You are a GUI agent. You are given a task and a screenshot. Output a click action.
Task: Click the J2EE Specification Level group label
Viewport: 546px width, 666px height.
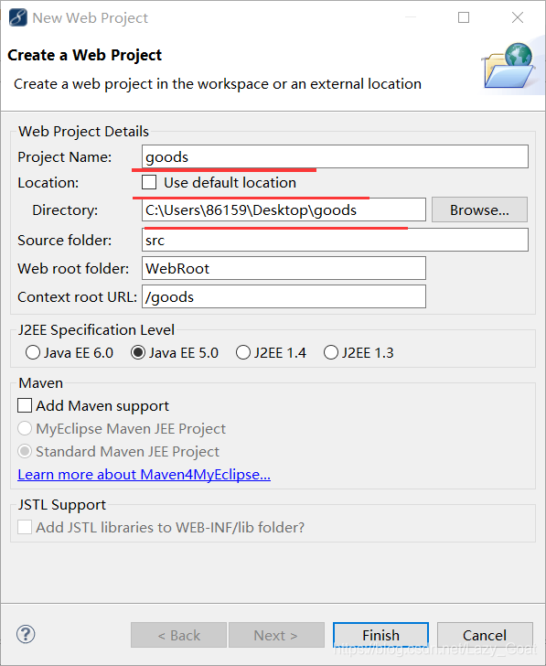tap(96, 330)
